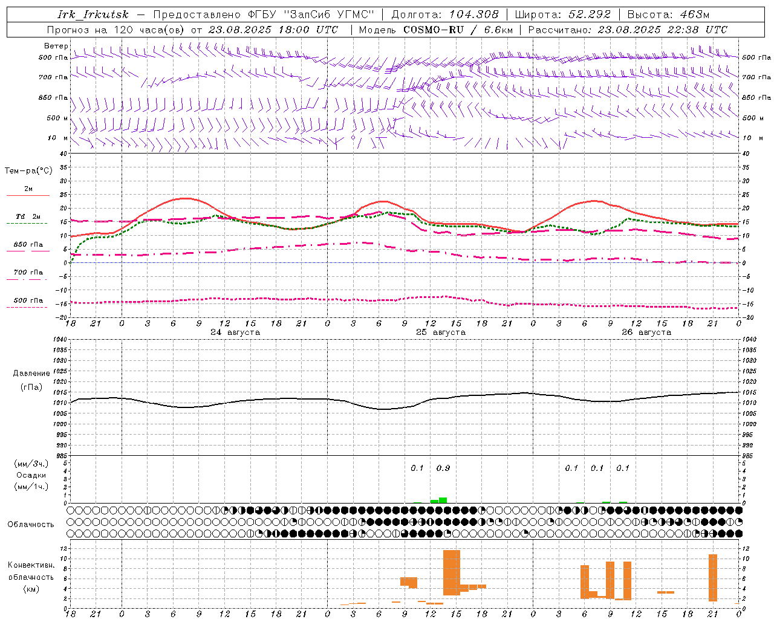
Task: Click the forecast start time 23.08.2025 18:00 UTC
Action: [273, 30]
